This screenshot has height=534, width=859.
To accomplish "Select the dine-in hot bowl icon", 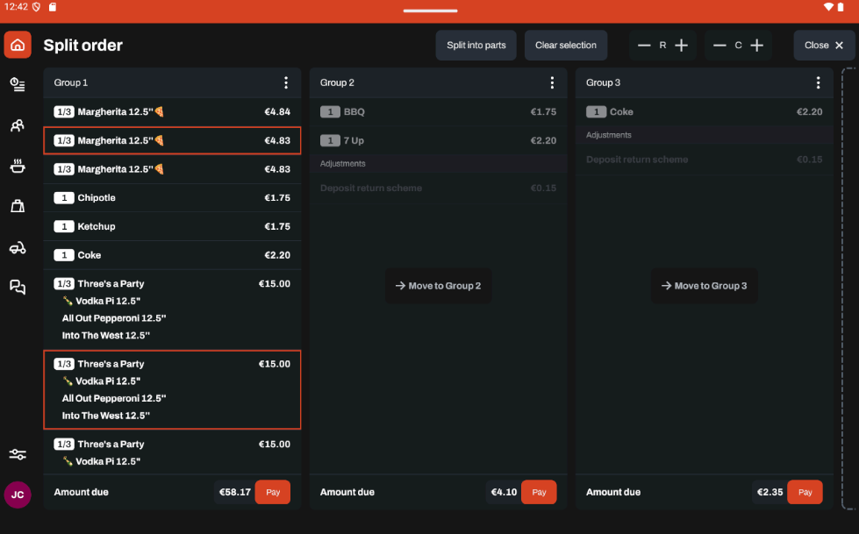I will pyautogui.click(x=18, y=166).
